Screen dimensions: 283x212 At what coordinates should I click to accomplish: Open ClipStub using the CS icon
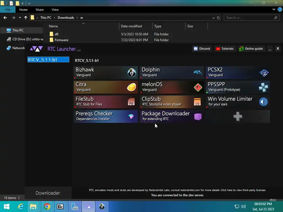(197, 102)
